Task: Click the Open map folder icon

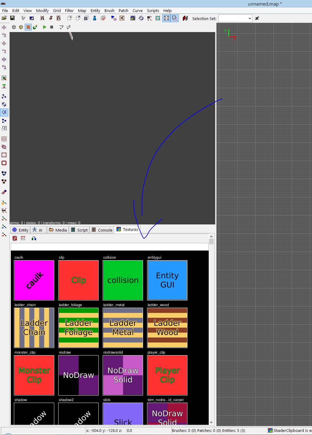Action: point(4,18)
